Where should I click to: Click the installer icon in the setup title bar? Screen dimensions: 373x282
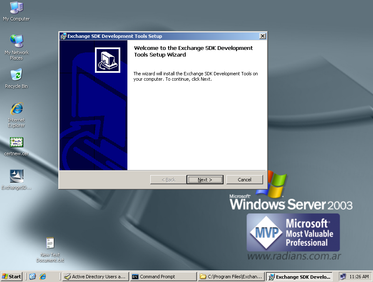click(63, 36)
